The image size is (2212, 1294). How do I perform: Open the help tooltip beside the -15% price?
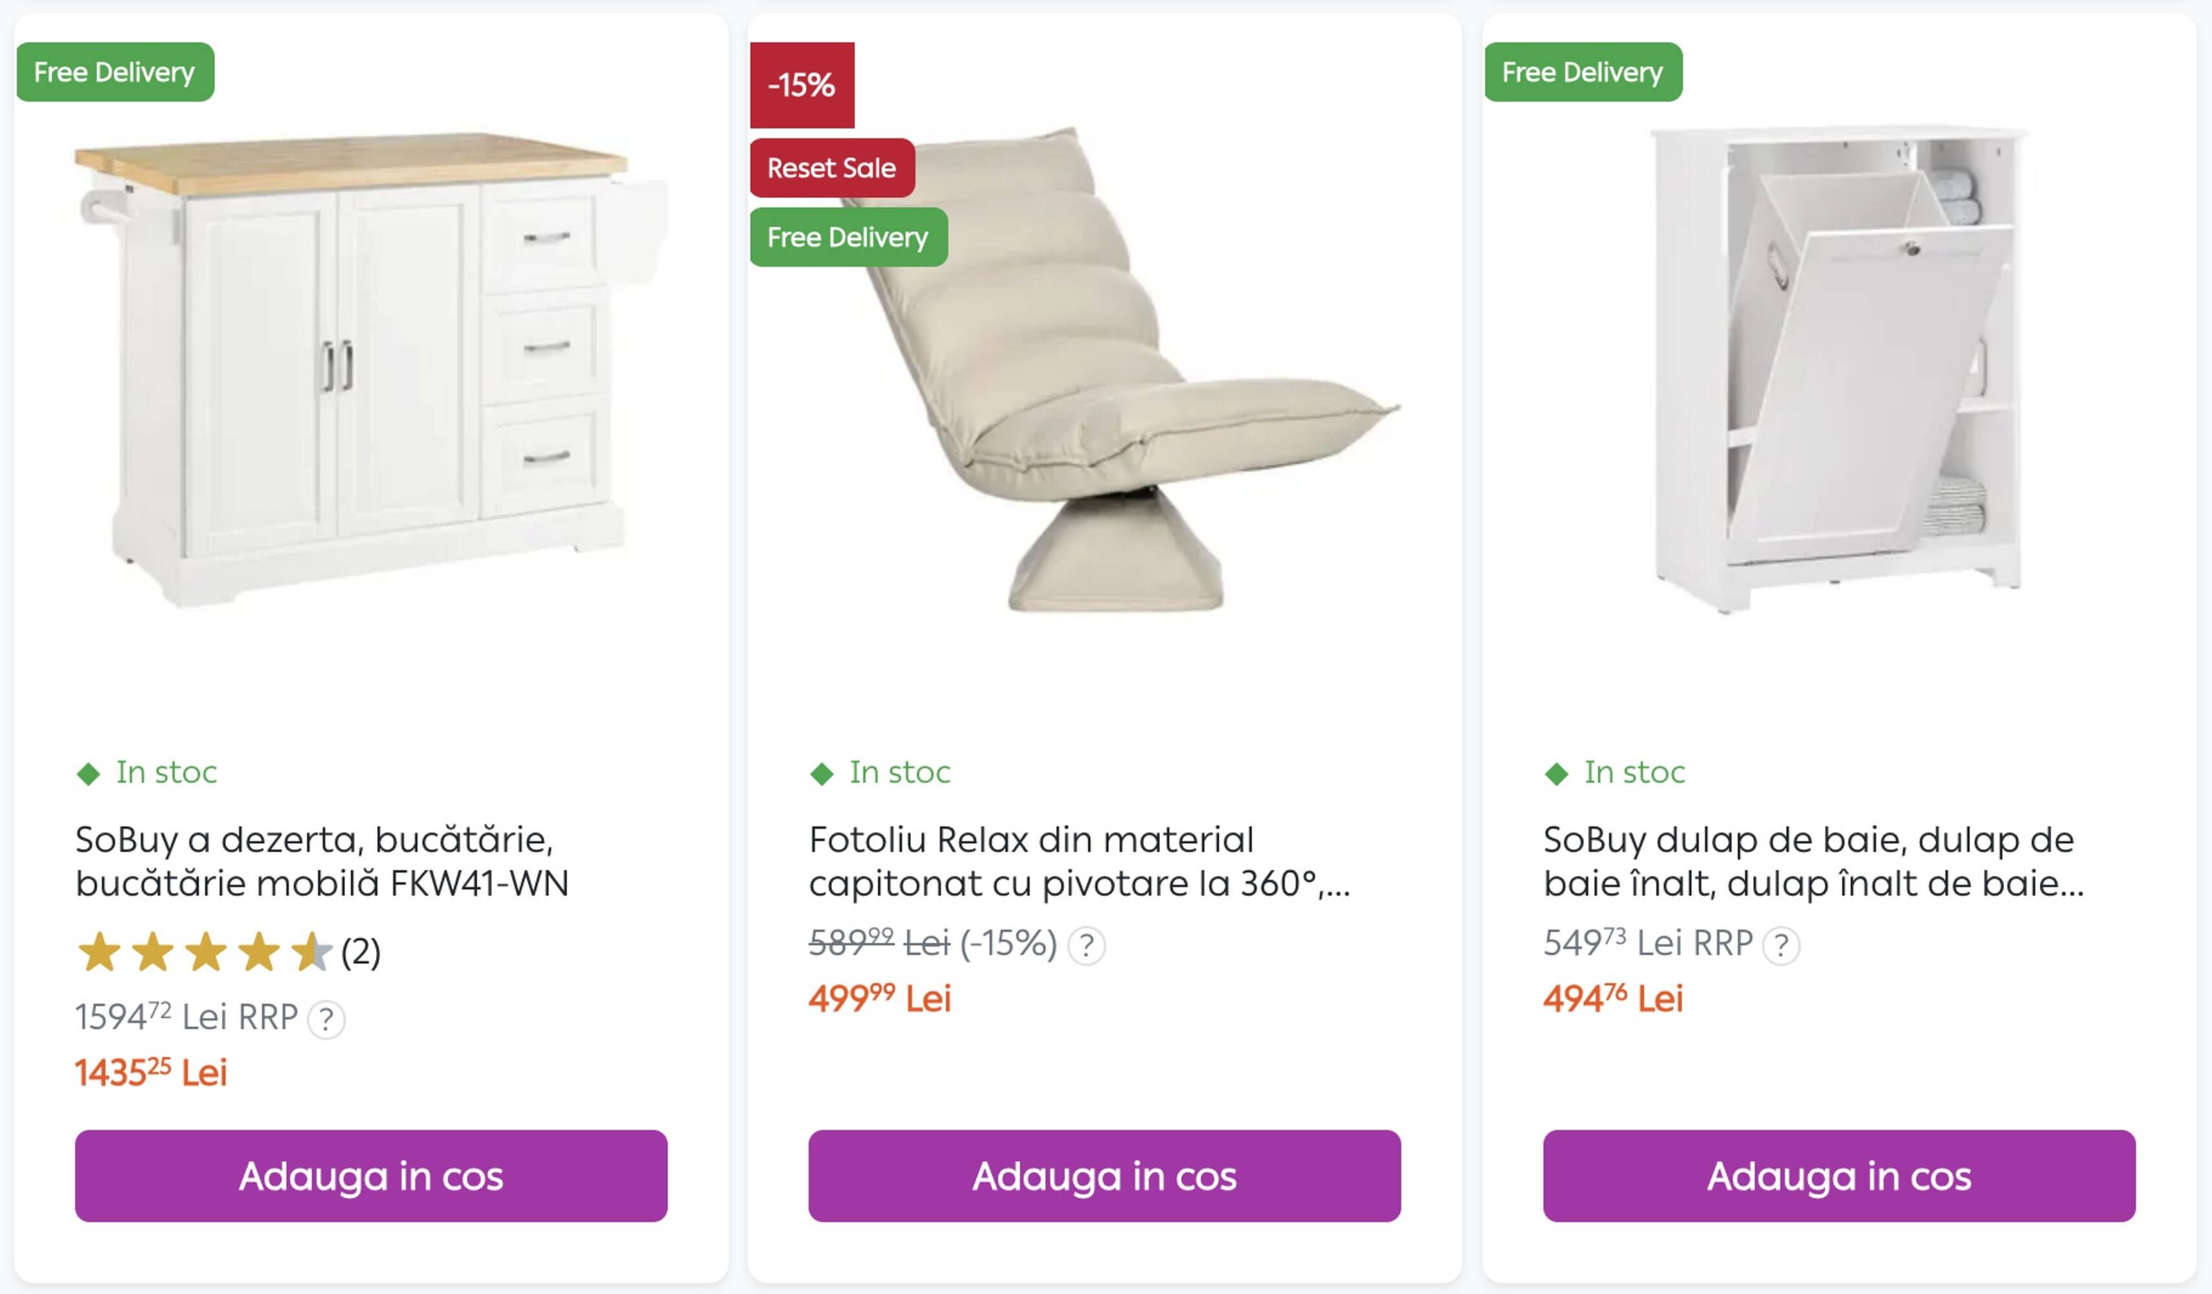click(x=1088, y=945)
